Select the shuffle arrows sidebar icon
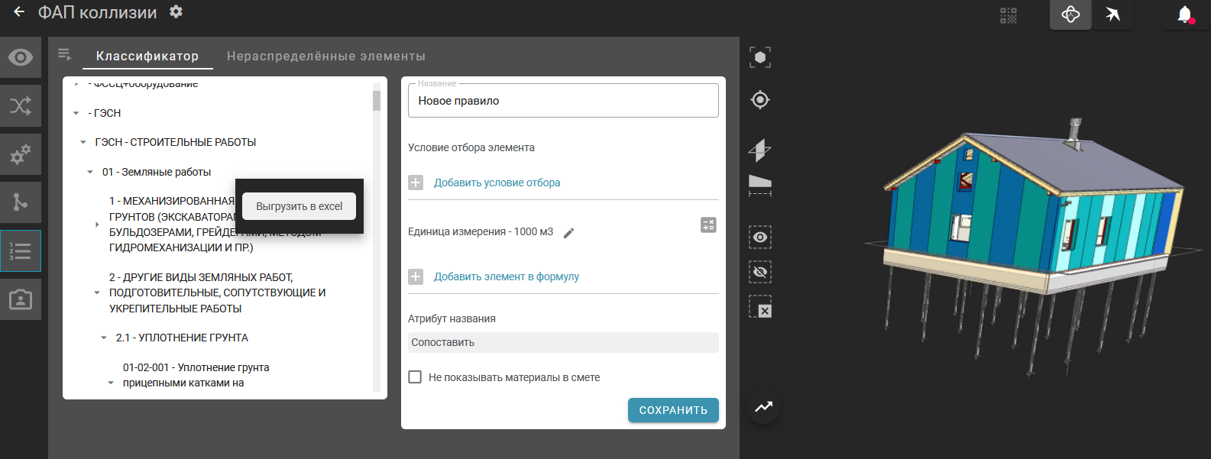 [x=21, y=105]
